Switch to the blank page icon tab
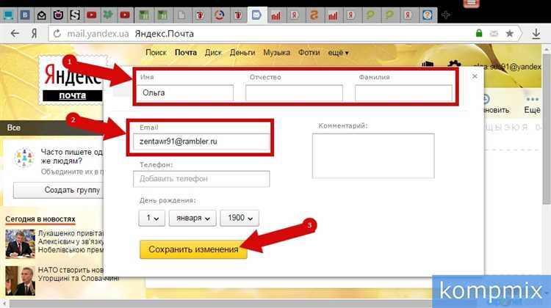This screenshot has width=551, height=308. (x=181, y=15)
